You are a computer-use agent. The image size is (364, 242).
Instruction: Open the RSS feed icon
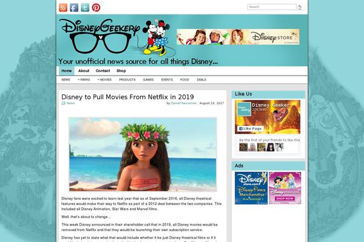(x=63, y=8)
